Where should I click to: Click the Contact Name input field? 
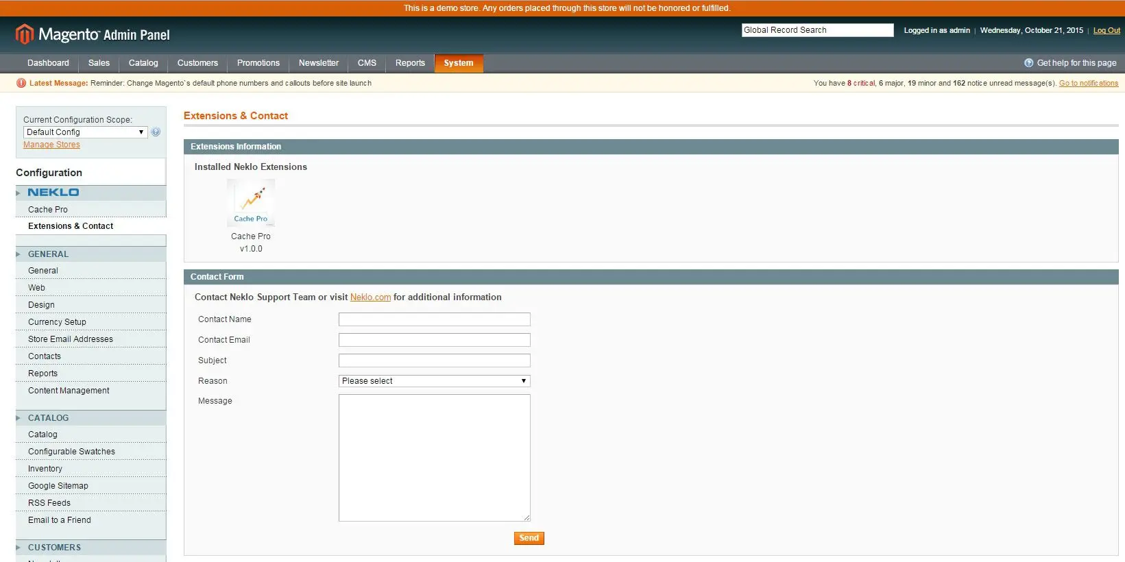click(x=434, y=319)
